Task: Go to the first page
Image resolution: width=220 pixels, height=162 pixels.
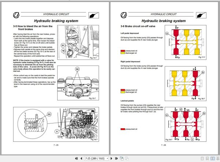Action: point(76,158)
